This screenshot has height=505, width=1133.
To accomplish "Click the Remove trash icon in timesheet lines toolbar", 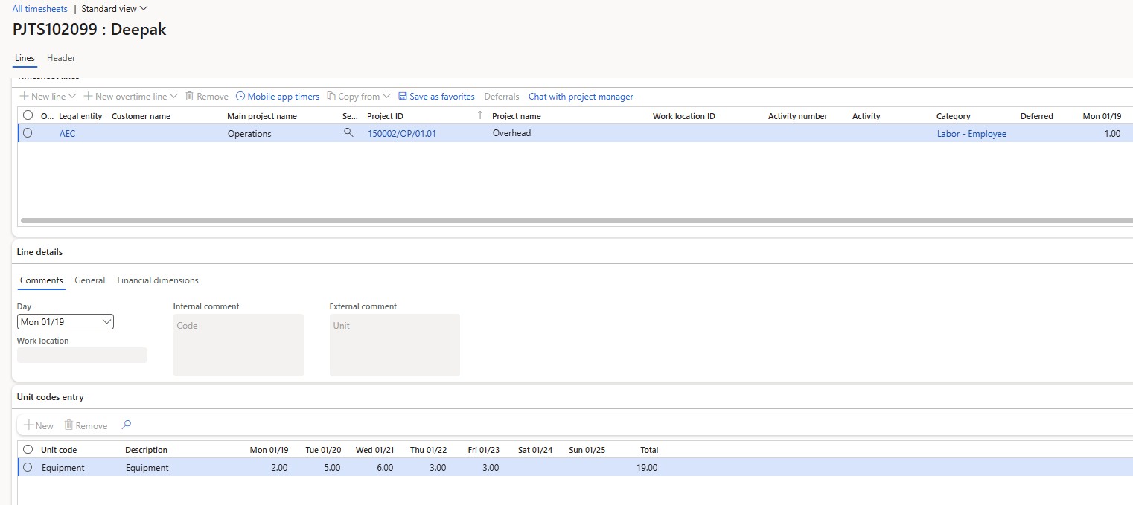I will (x=190, y=97).
